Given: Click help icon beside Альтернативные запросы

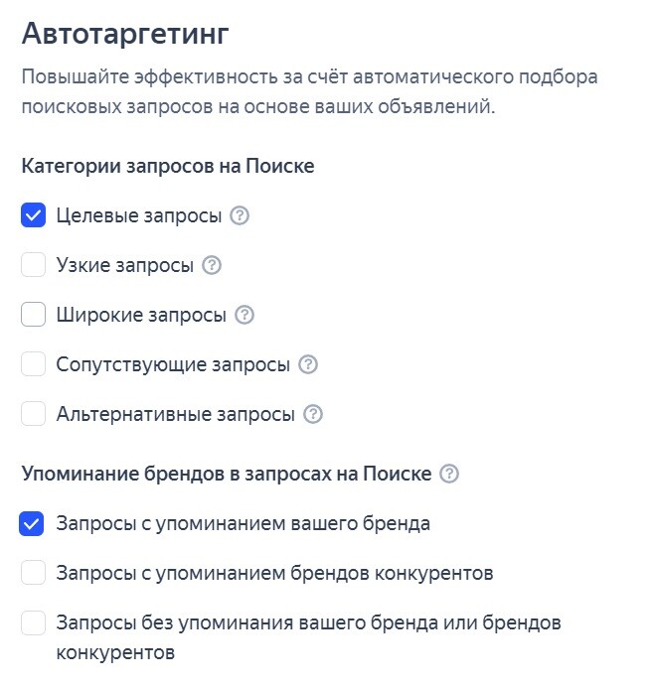Looking at the screenshot, I should point(313,414).
